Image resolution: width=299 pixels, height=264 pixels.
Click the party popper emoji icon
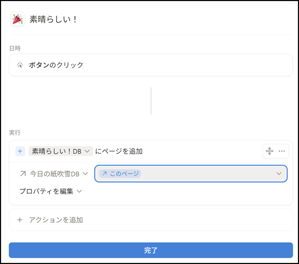point(17,19)
